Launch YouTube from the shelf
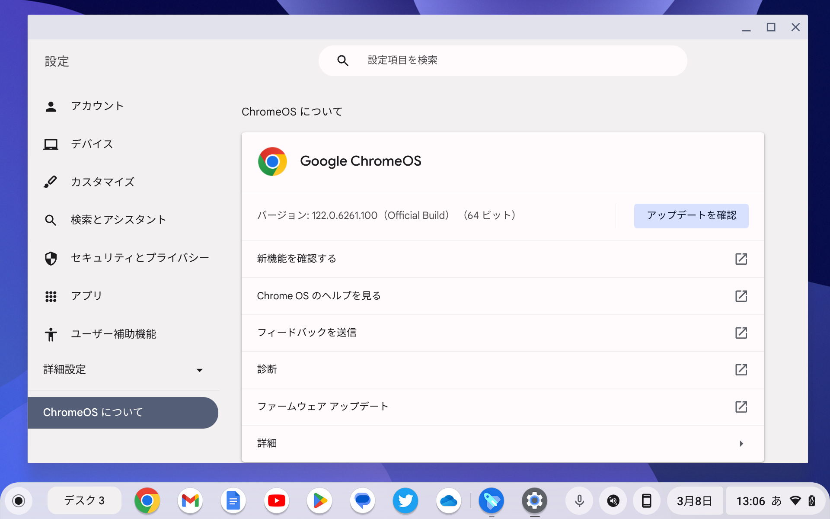The width and height of the screenshot is (830, 519). [x=276, y=500]
